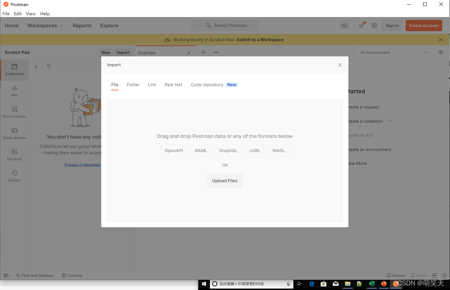Screen dimensions: 450x290
Task: Close the Overview tab
Action: tap(189, 53)
